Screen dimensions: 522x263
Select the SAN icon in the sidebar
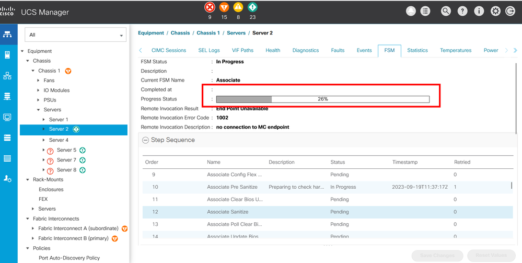click(x=7, y=97)
